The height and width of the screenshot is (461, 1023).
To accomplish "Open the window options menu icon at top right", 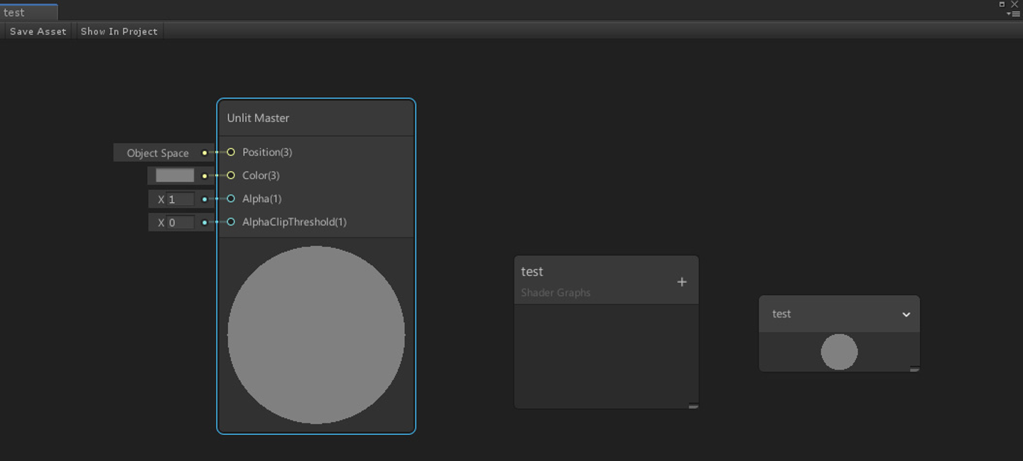I will click(x=1014, y=13).
